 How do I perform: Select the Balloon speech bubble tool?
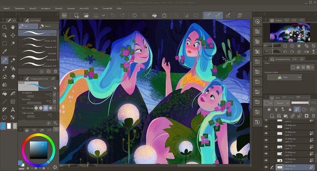[4, 117]
